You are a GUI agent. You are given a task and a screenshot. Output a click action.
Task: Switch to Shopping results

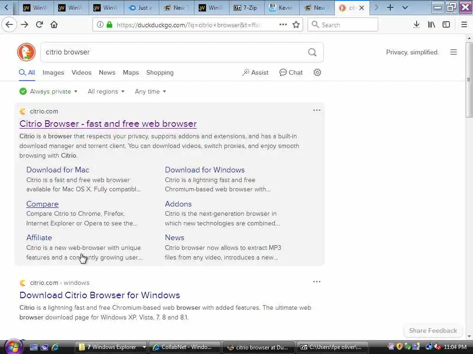(x=160, y=72)
